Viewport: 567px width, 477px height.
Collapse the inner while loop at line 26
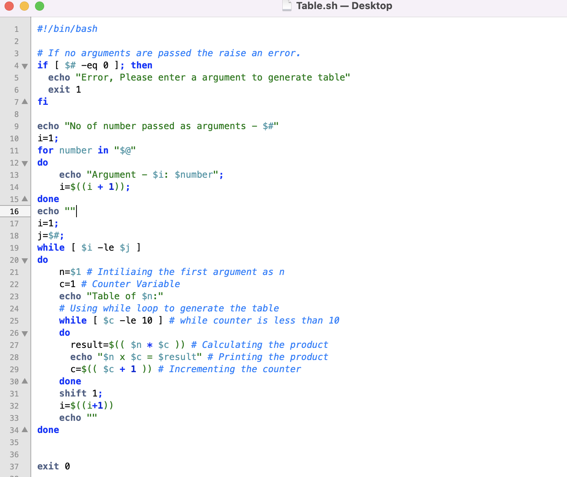(x=24, y=333)
